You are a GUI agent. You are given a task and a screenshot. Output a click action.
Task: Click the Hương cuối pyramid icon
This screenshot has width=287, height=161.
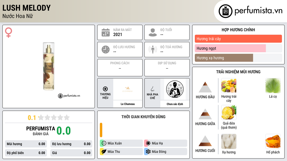point(205,141)
